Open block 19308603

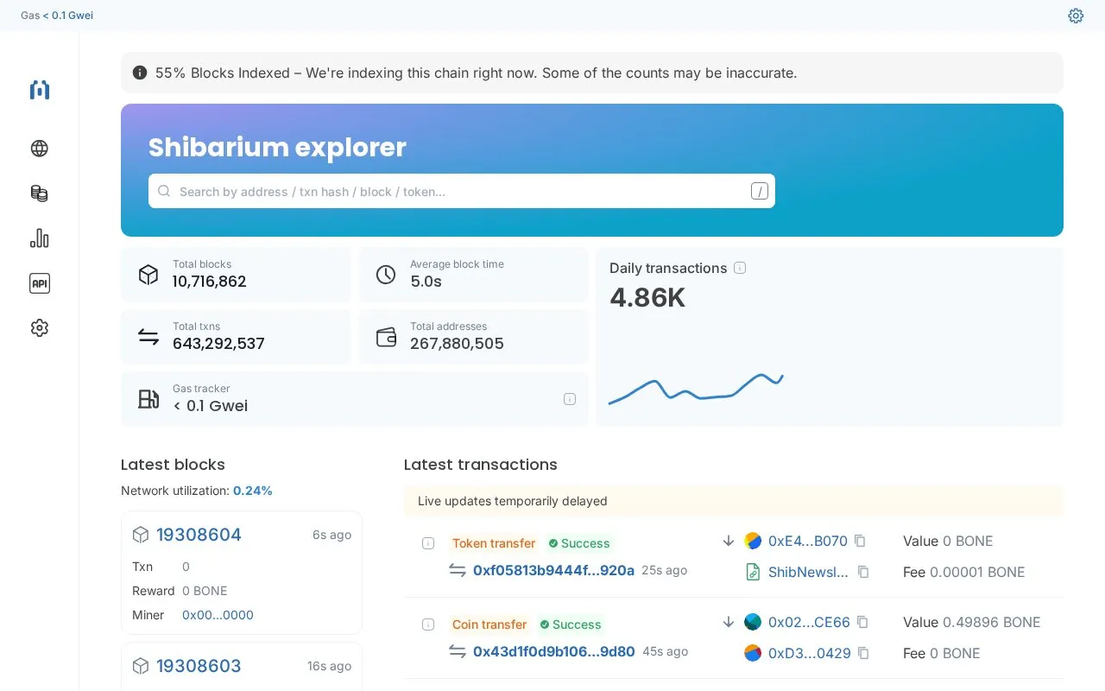pyautogui.click(x=199, y=666)
